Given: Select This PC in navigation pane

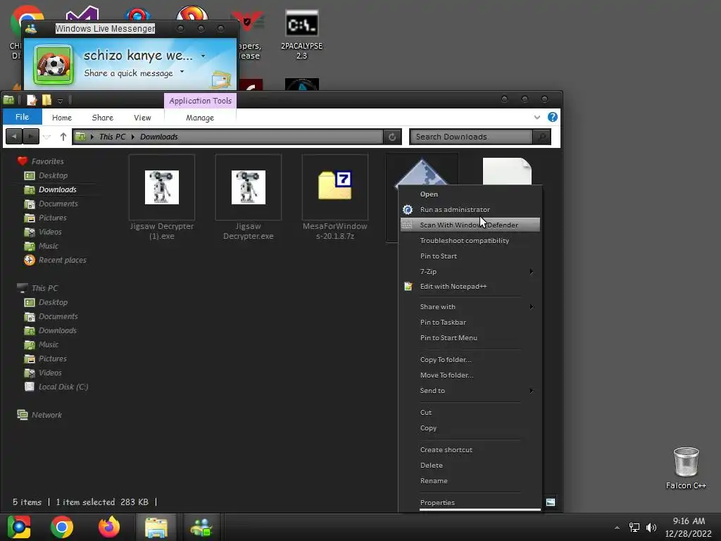Looking at the screenshot, I should pyautogui.click(x=44, y=288).
